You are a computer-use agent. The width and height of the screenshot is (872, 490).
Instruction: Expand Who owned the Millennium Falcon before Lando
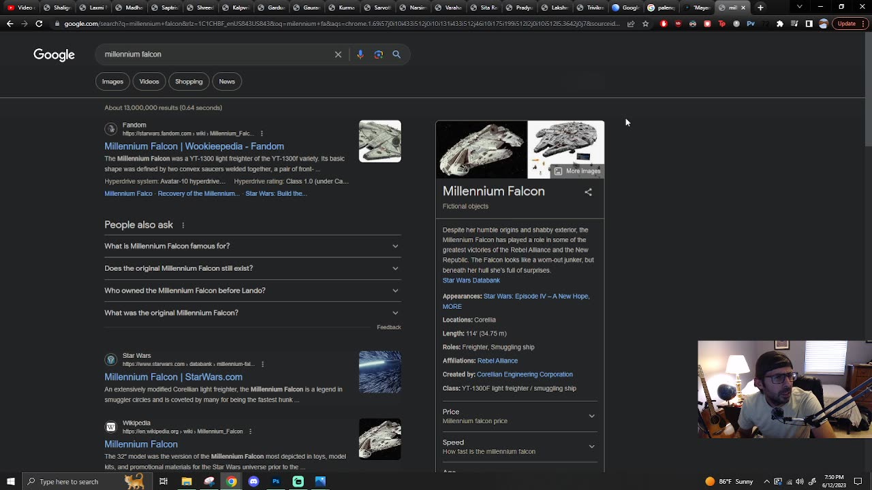point(253,291)
